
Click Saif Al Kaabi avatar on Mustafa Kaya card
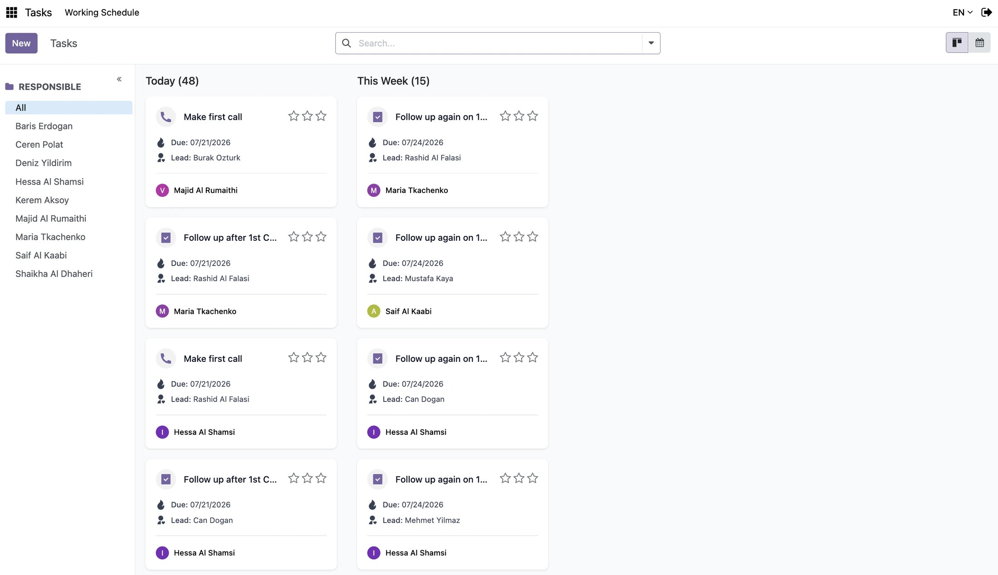[374, 312]
